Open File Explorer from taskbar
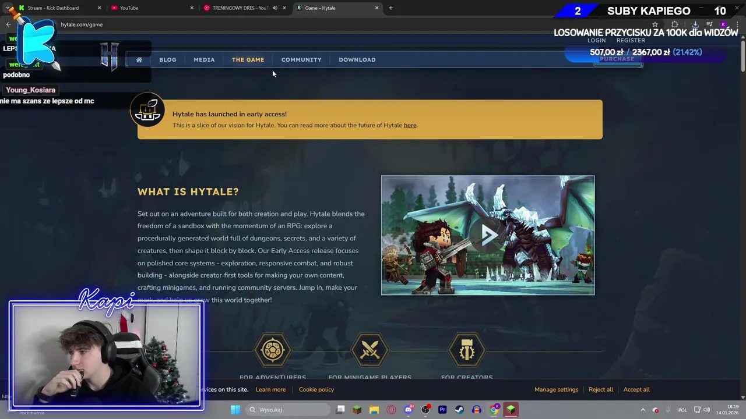The width and height of the screenshot is (746, 419). (374, 410)
